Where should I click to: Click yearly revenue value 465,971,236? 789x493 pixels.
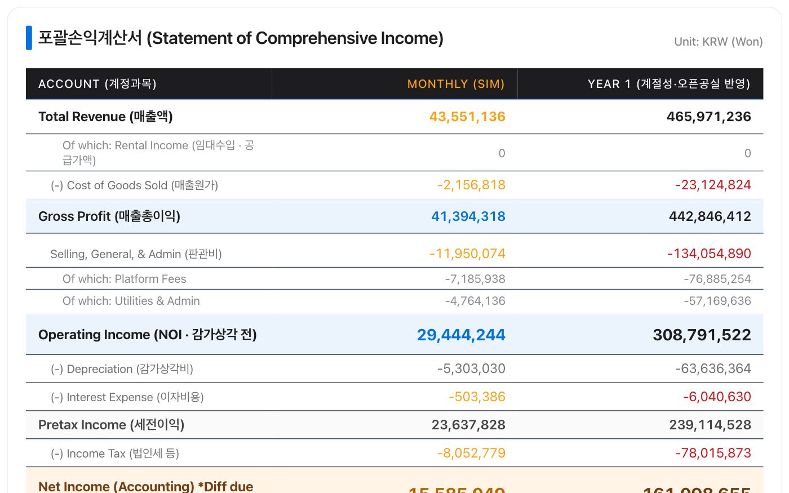[708, 117]
